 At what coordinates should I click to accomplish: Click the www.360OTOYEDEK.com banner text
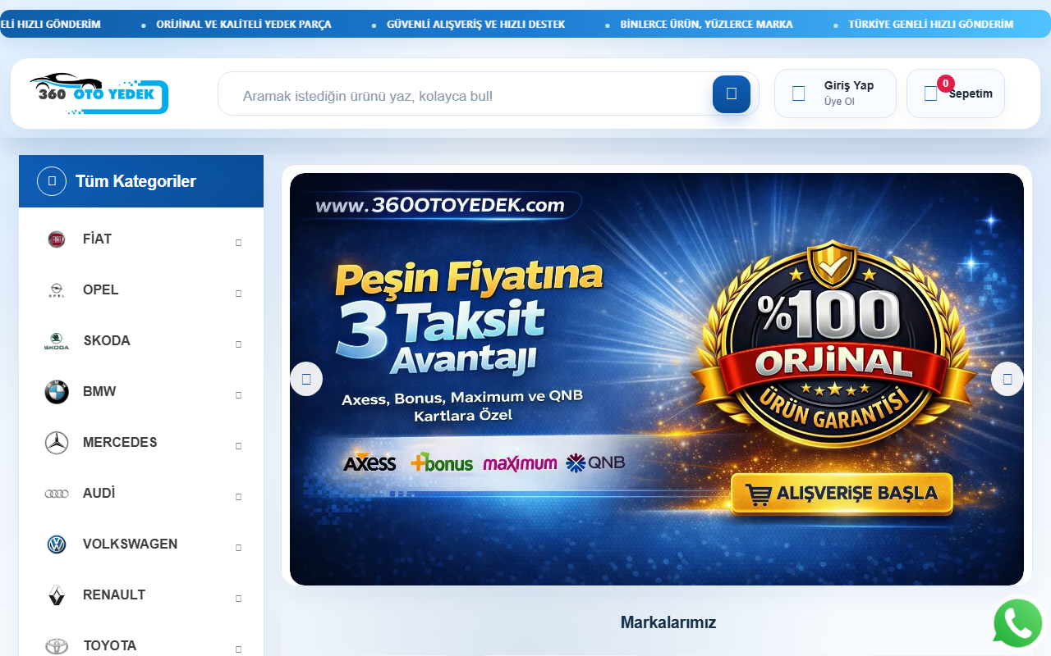(x=440, y=205)
